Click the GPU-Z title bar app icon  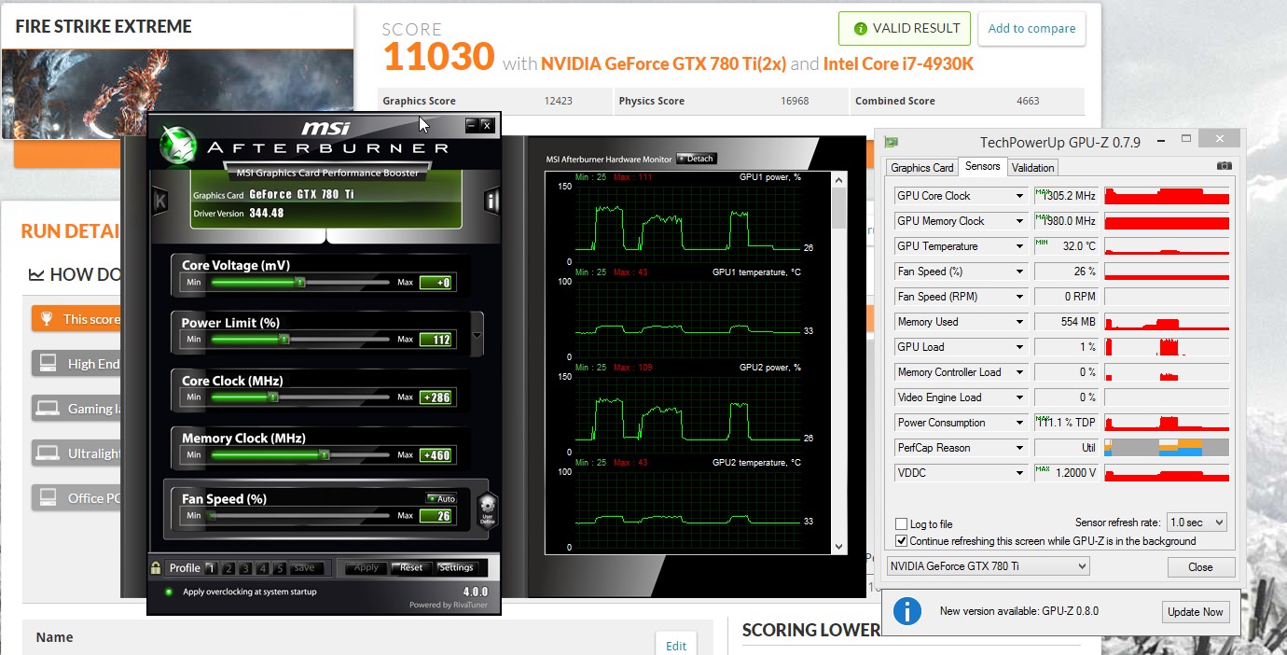tap(893, 142)
